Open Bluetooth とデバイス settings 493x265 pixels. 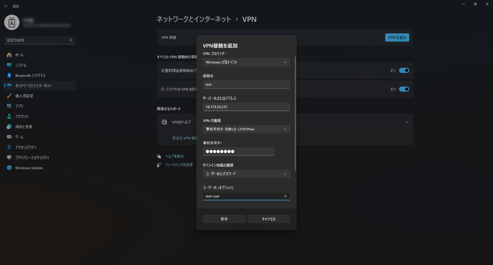(40, 75)
